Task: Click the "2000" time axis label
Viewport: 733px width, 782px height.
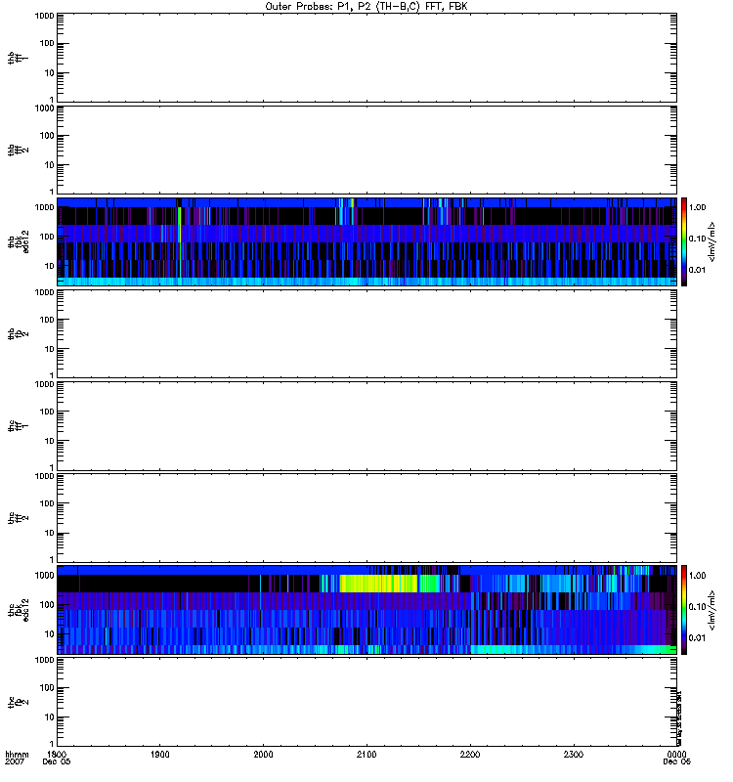Action: pyautogui.click(x=263, y=755)
